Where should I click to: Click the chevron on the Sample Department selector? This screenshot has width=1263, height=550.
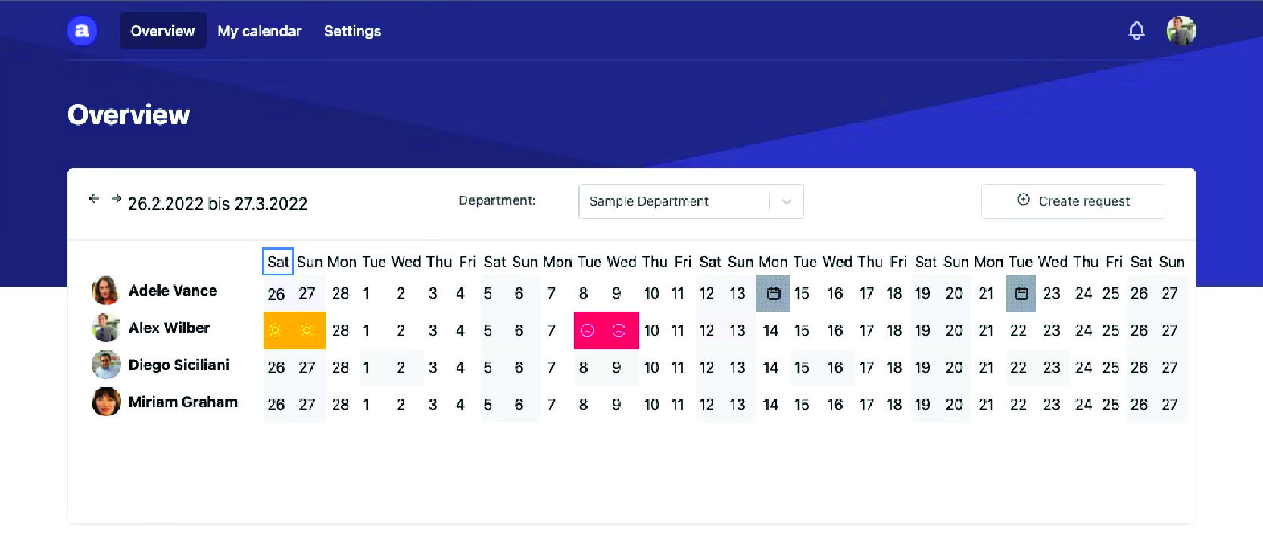[786, 200]
